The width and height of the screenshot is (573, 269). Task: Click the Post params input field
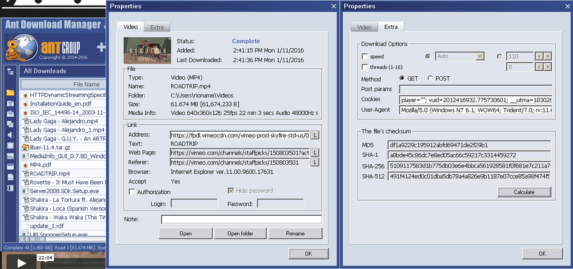point(475,89)
